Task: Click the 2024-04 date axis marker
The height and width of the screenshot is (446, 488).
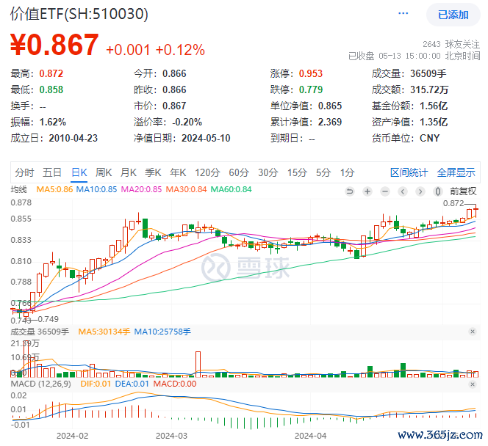Action: [311, 436]
